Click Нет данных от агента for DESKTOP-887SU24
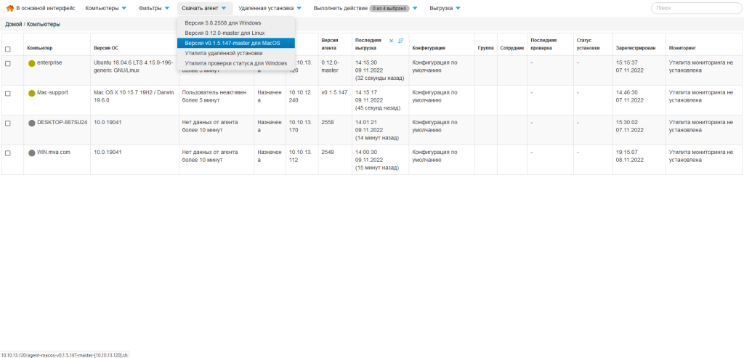Viewport: 744px width, 358px height. (210, 126)
